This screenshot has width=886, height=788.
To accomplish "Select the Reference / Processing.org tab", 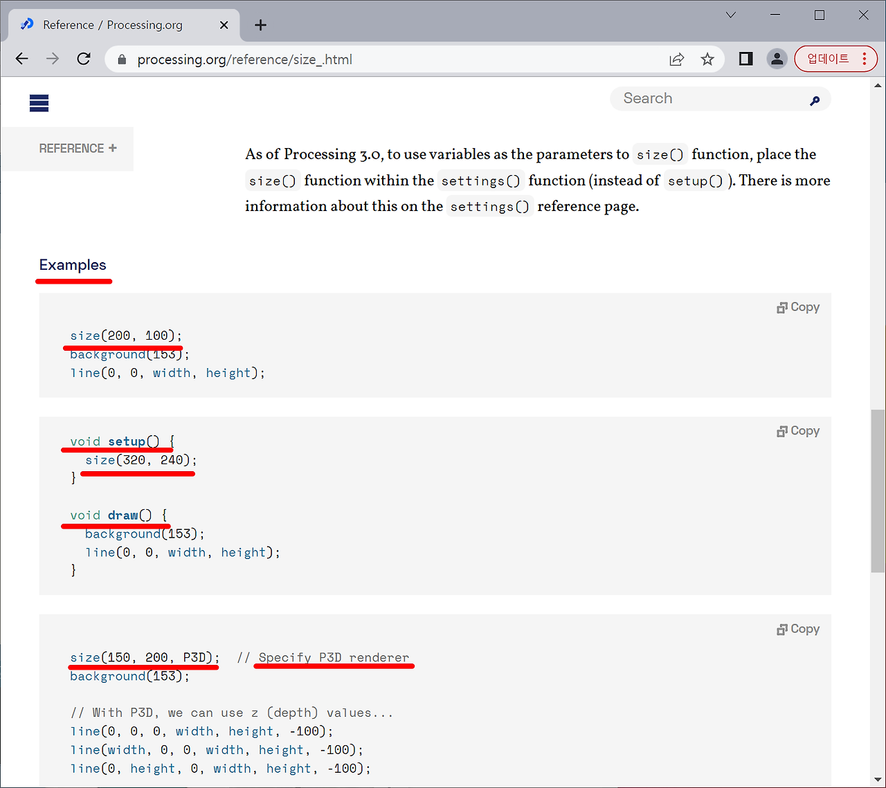I will pos(124,25).
